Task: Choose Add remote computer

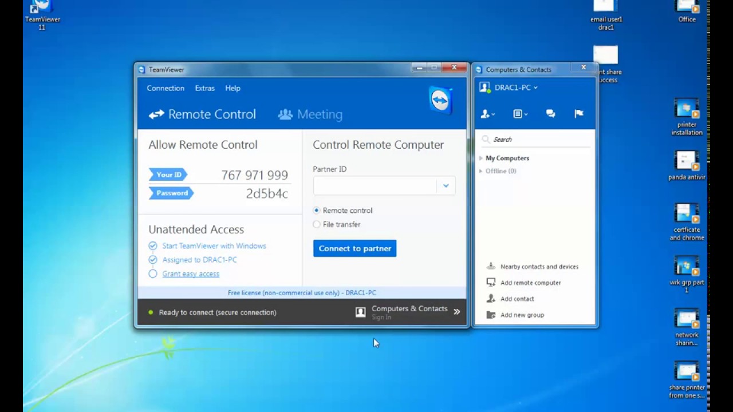Action: (x=531, y=283)
